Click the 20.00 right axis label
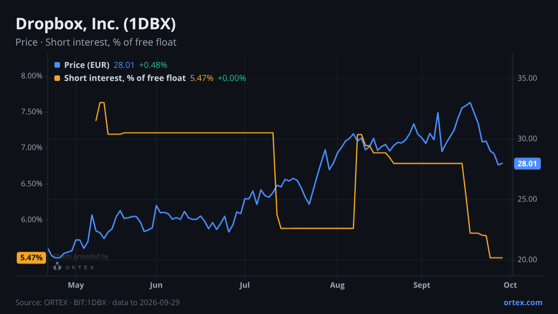Image resolution: width=558 pixels, height=314 pixels. coord(527,260)
